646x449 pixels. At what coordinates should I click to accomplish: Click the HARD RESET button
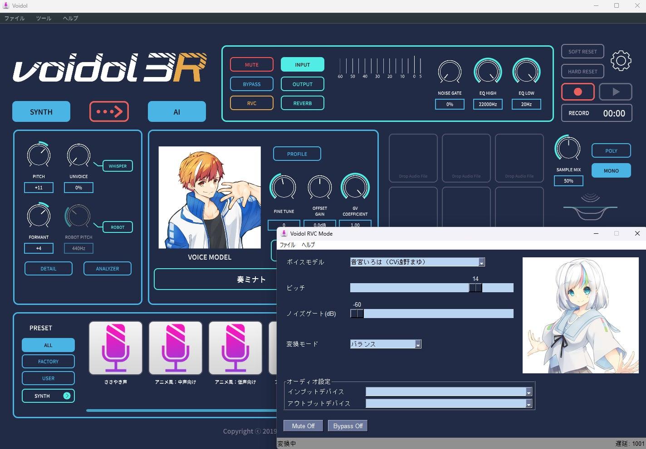tap(582, 72)
